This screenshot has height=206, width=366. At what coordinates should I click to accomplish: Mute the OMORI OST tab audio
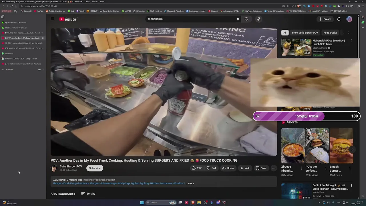point(6,33)
